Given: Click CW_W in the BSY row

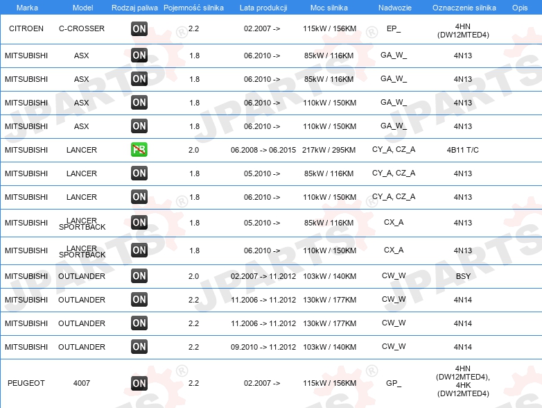Looking at the screenshot, I should (x=394, y=275).
